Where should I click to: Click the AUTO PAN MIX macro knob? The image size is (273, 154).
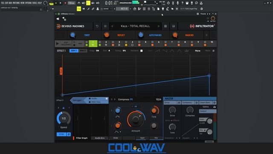click(x=141, y=35)
